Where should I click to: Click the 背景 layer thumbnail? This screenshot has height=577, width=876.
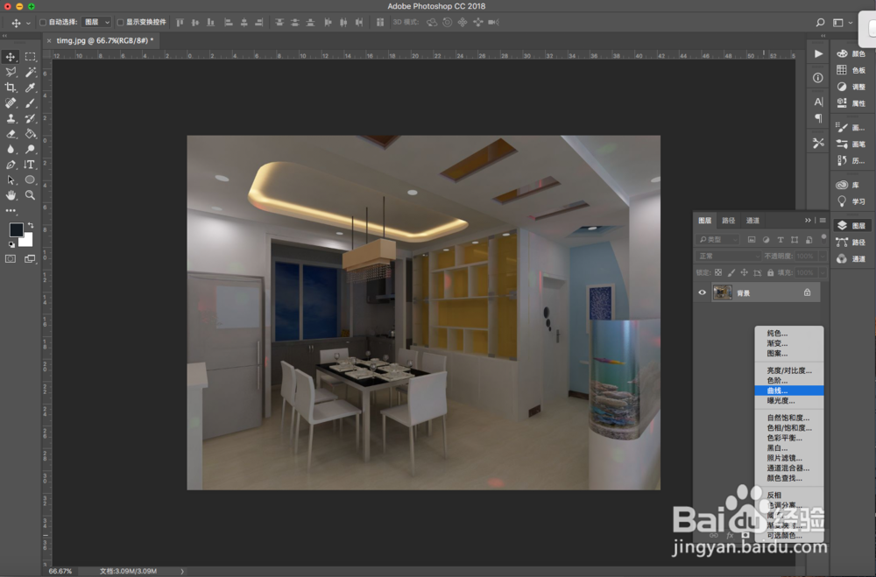(x=722, y=292)
